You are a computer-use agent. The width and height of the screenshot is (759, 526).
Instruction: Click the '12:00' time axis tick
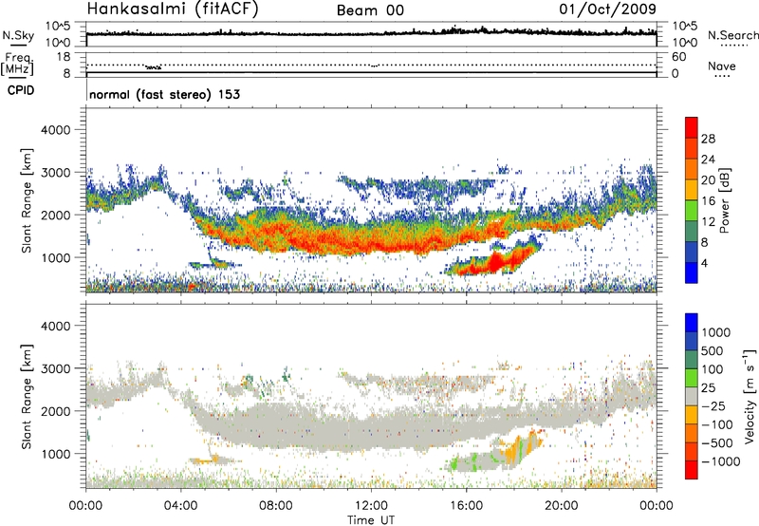(371, 506)
